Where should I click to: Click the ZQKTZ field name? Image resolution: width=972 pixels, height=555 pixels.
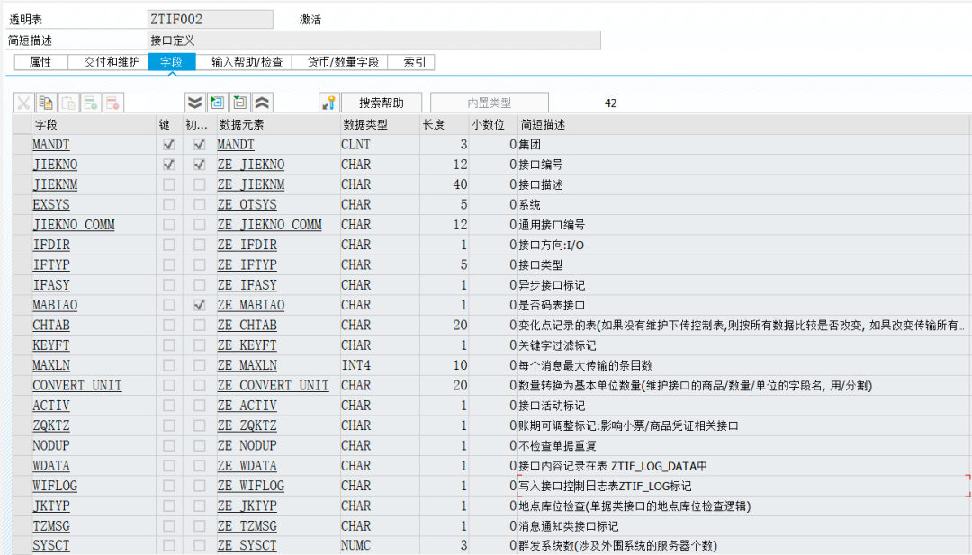tap(51, 425)
